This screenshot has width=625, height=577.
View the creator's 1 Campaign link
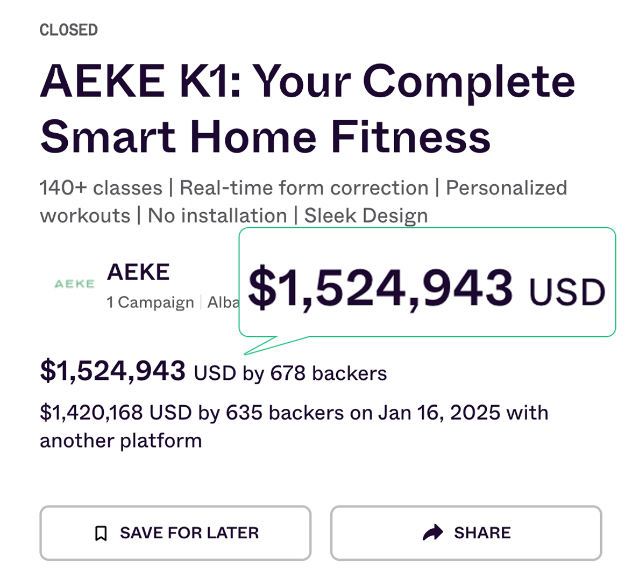click(150, 302)
